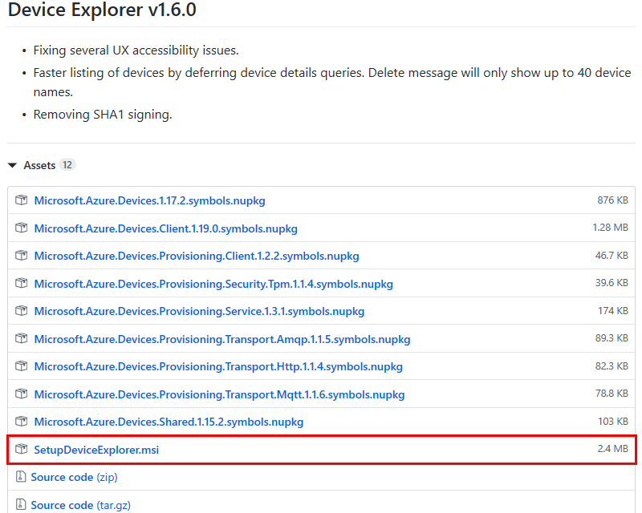Open Provisioning.Transport.Mqtt.1.1.6.symbols.nupkg link

pyautogui.click(x=219, y=394)
